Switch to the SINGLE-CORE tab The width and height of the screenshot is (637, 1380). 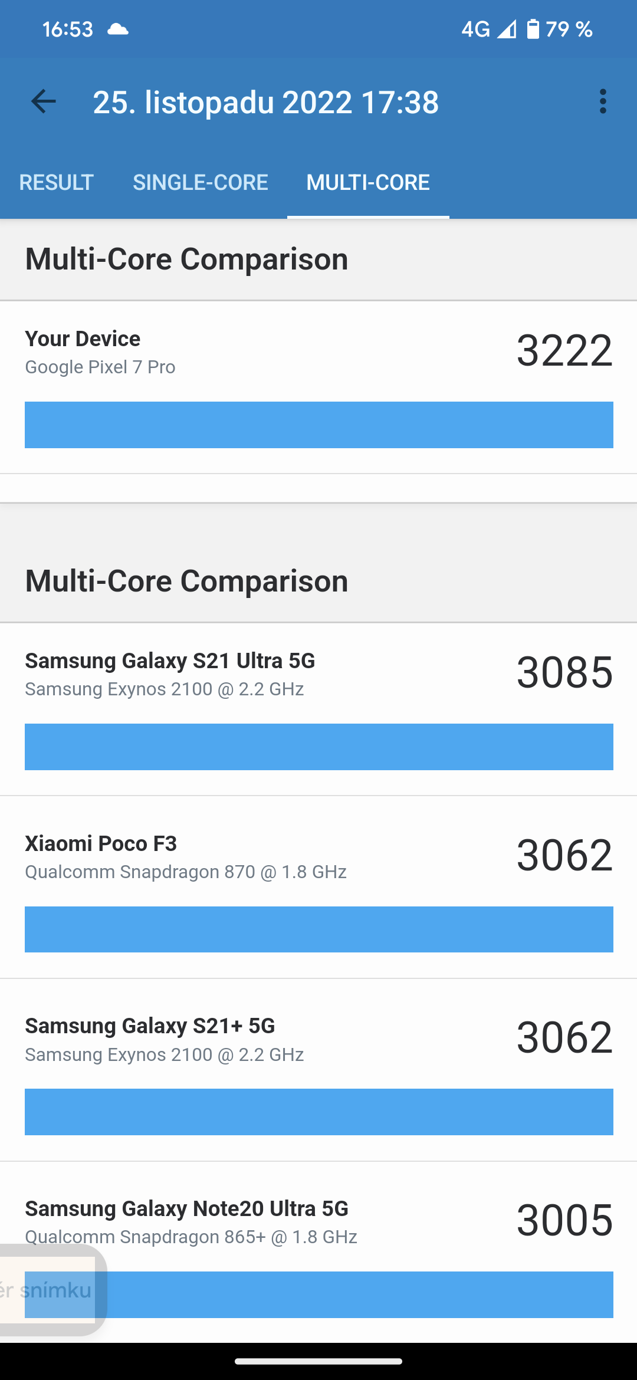coord(201,183)
